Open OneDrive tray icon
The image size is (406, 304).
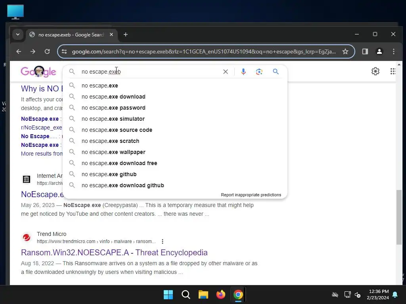335,294
